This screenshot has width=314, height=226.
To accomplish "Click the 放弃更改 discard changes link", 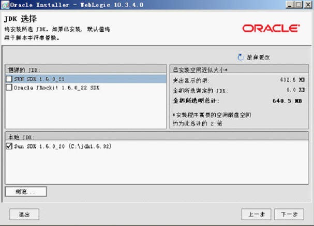I will pyautogui.click(x=258, y=58).
